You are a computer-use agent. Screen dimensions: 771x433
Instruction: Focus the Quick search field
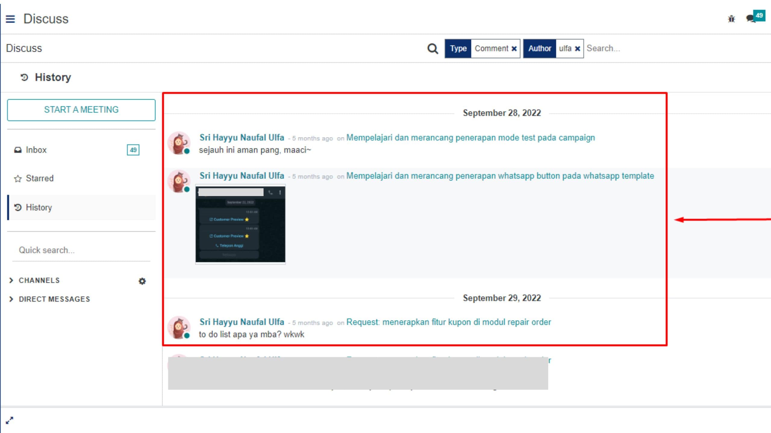[x=81, y=250]
